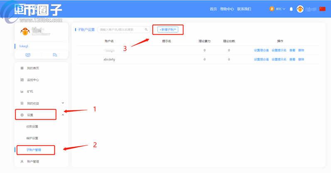The image size is (331, 173).
Task: Click 查看 in the first account row
Action: pos(292,50)
